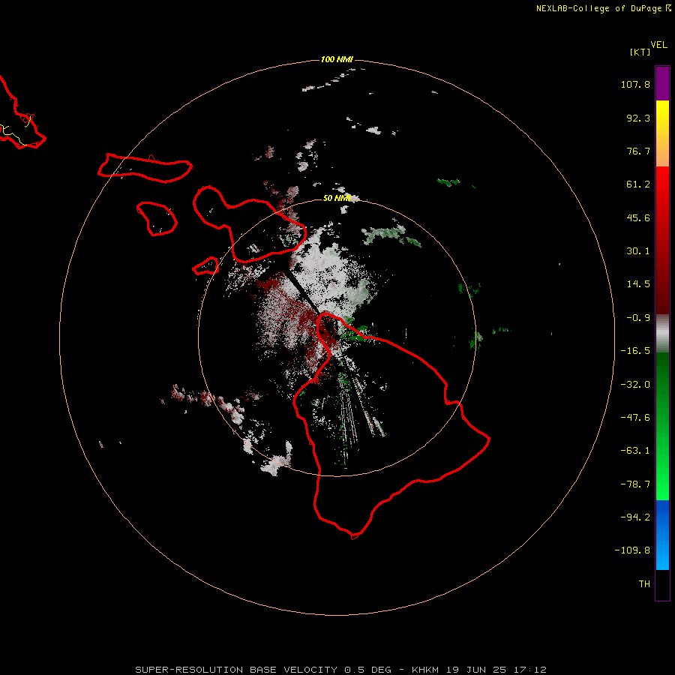Select the 14.5 knot scale value
The width and height of the screenshot is (675, 675).
[x=638, y=284]
